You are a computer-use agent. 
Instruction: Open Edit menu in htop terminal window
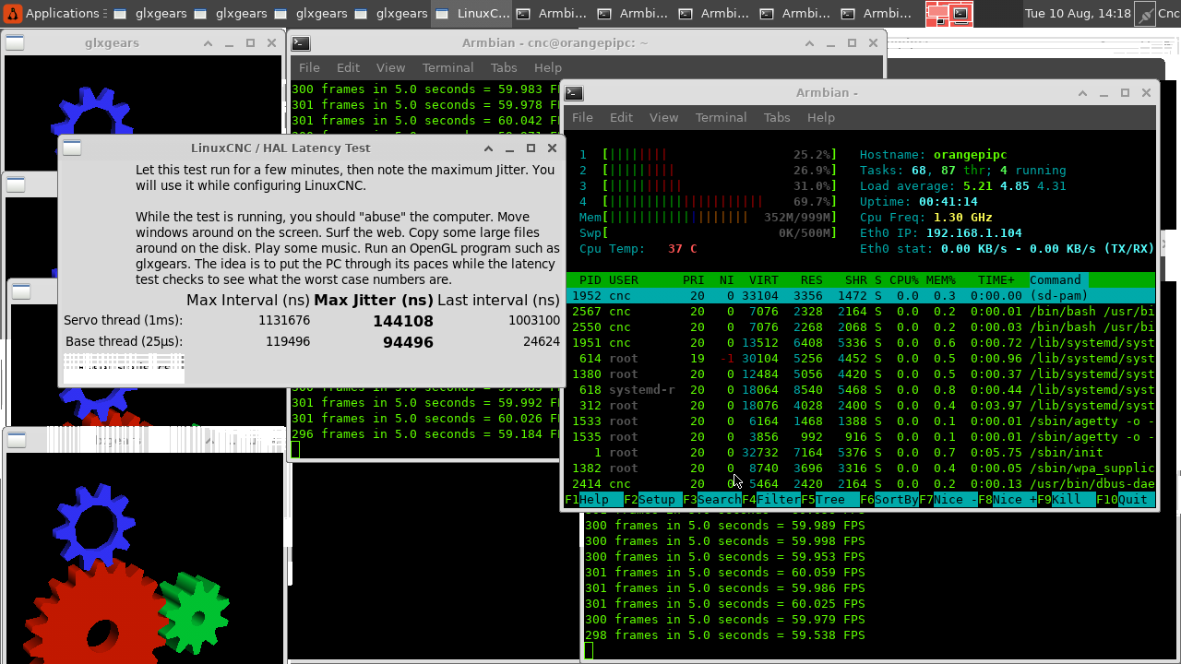point(621,117)
